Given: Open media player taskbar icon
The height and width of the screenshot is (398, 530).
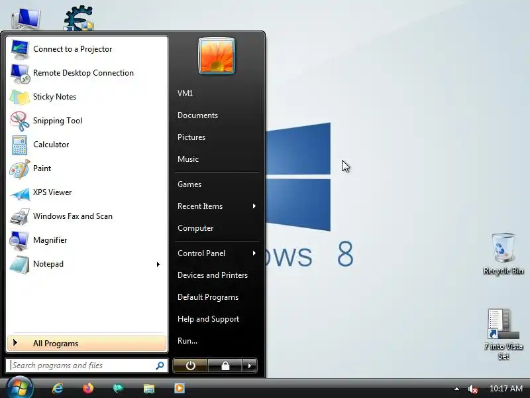Looking at the screenshot, I should coord(180,388).
